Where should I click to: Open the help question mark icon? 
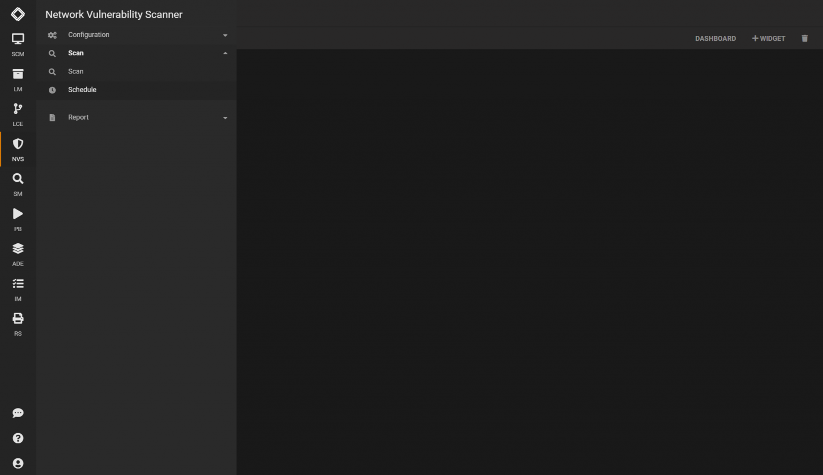(18, 438)
